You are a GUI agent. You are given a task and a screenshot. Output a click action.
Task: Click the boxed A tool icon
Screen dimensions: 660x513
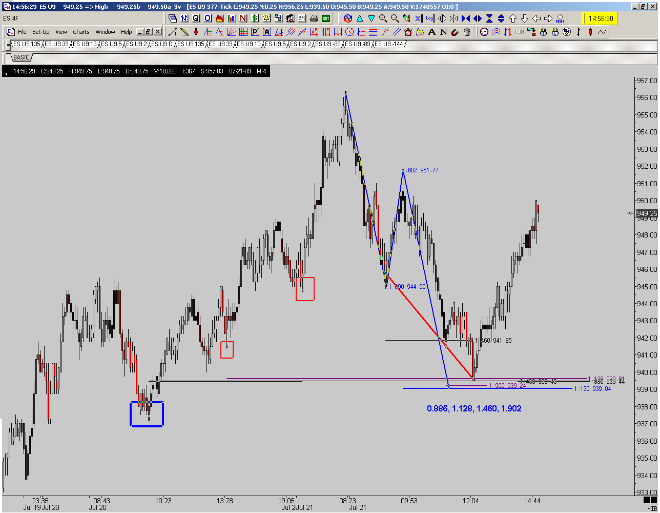tap(266, 32)
